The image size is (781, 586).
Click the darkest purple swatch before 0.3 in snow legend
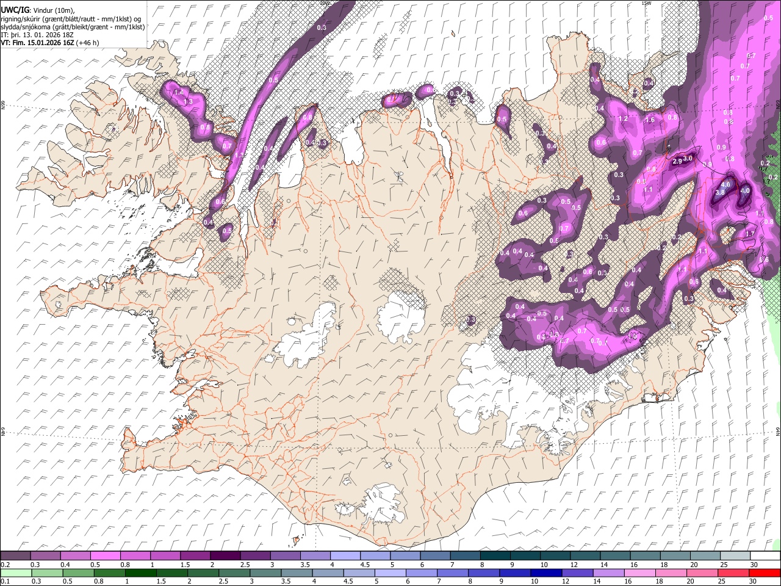[15, 556]
